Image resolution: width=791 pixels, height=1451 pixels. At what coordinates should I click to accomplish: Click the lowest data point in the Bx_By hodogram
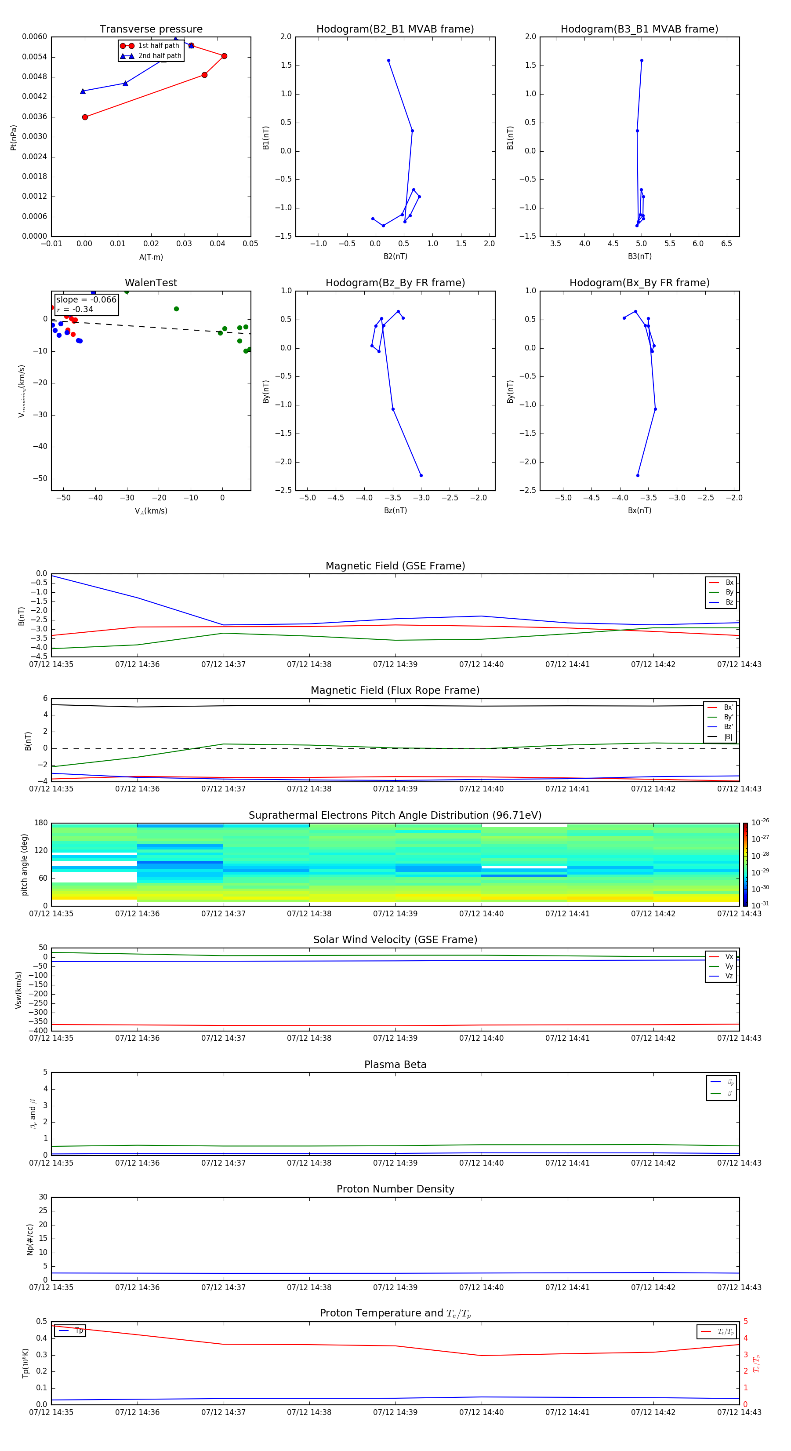pos(637,475)
